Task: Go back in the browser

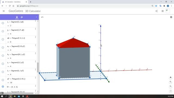Action: pyautogui.click(x=2, y=6)
